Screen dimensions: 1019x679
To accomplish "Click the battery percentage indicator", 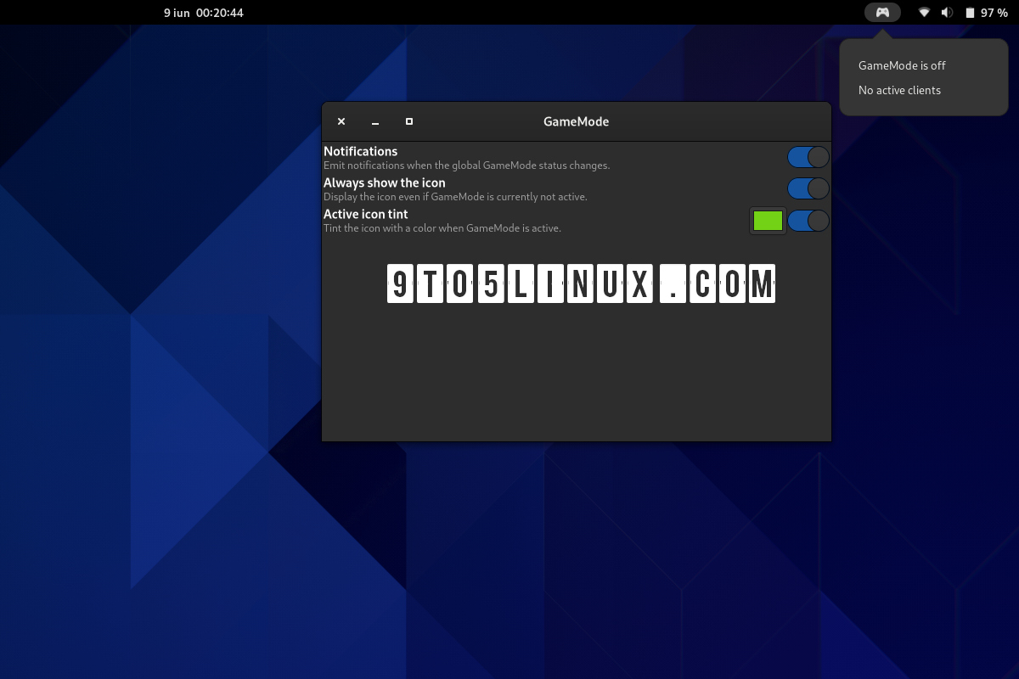I will tap(992, 12).
